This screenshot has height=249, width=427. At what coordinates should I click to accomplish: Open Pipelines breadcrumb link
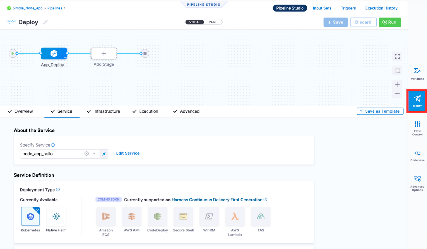tap(55, 8)
